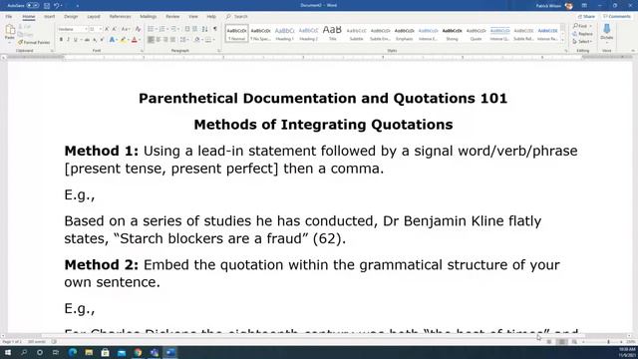Apply Text Effects from the Font group
The width and height of the screenshot is (638, 359).
pyautogui.click(x=112, y=40)
